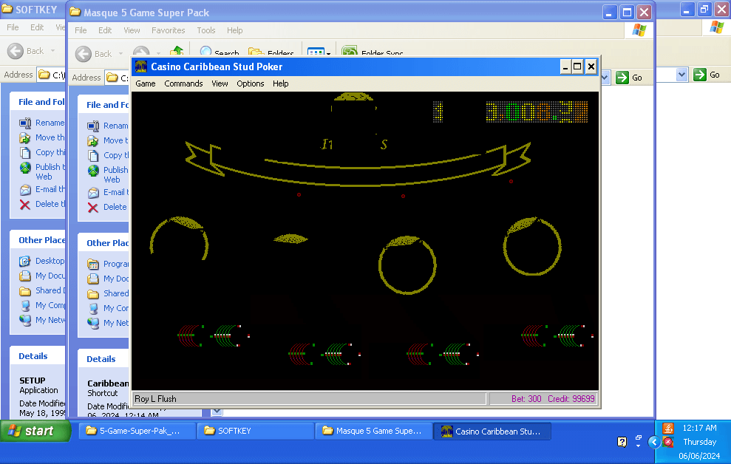Click Move this file icon in SOFTKEY pane
The image size is (731, 464).
[x=25, y=138]
